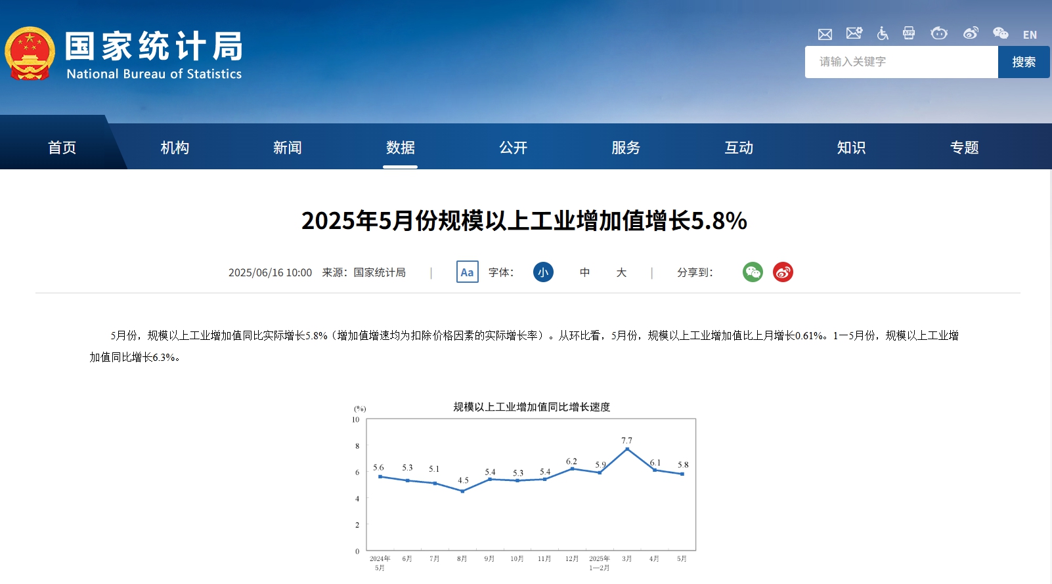Select small font size 小
The height and width of the screenshot is (584, 1052).
[543, 272]
